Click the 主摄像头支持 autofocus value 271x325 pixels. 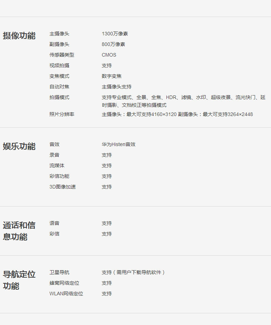(x=117, y=87)
